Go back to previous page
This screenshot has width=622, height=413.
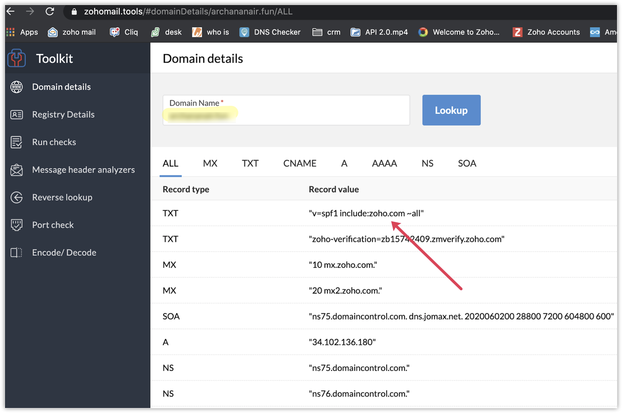click(11, 11)
